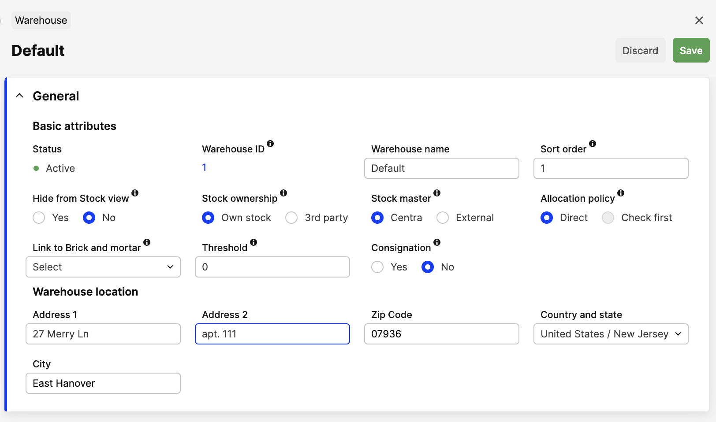Click the Stock ownership info icon
716x422 pixels.
284,193
